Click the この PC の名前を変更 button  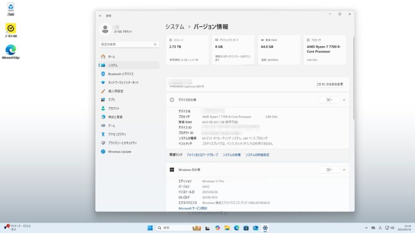[330, 85]
